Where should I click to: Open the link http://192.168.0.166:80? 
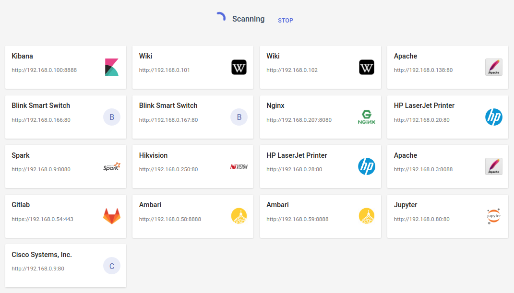point(41,120)
